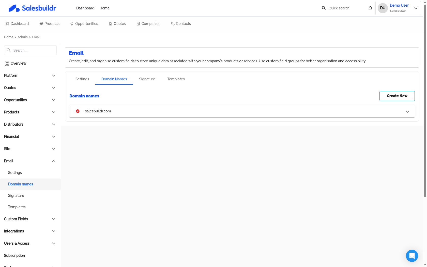Expand the Site sidebar section
Viewport: 427px width, 267px height.
point(30,149)
